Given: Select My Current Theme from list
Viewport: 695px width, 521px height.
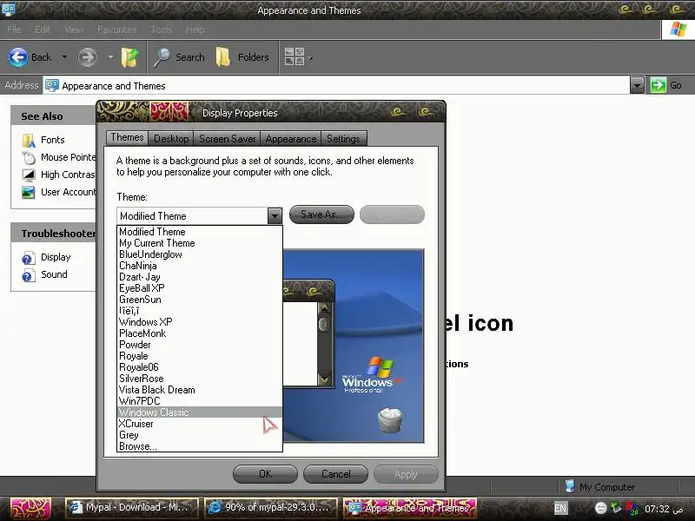Looking at the screenshot, I should pyautogui.click(x=200, y=243).
